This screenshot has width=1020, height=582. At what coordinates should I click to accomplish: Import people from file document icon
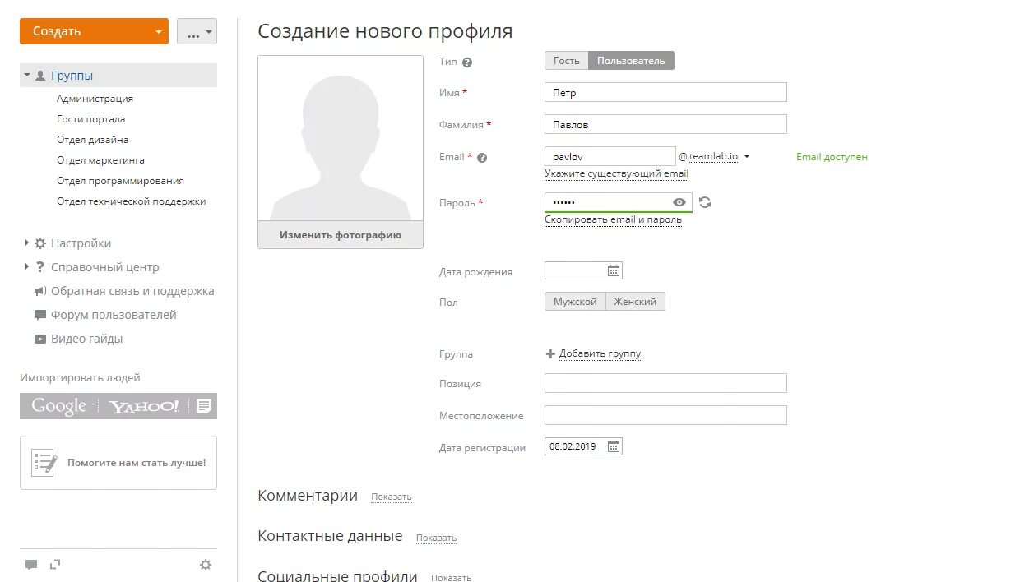[204, 406]
